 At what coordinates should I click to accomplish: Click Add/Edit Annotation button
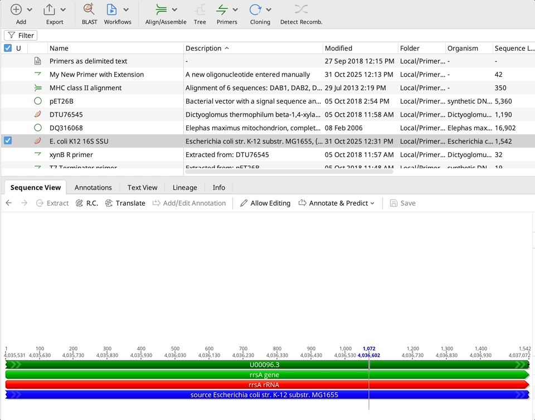pyautogui.click(x=189, y=203)
